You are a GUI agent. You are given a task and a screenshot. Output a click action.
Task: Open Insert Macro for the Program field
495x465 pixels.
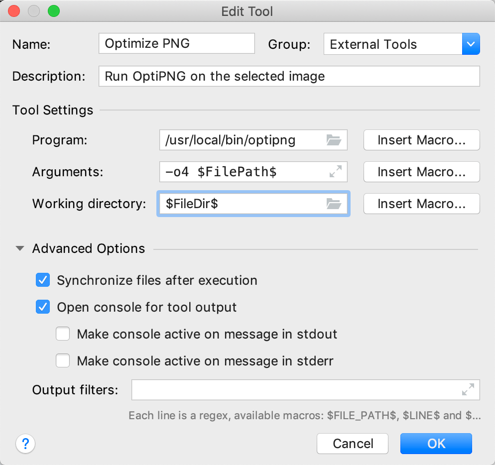[x=421, y=140]
